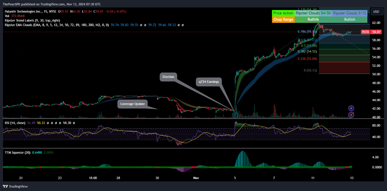Click the Election callout label
The width and height of the screenshot is (387, 191).
tap(168, 77)
